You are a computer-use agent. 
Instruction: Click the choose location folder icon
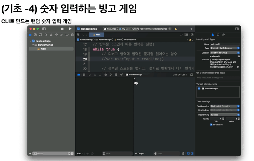(x=238, y=56)
